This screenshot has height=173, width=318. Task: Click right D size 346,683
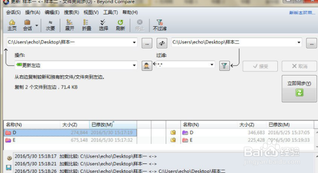pyautogui.click(x=256, y=132)
